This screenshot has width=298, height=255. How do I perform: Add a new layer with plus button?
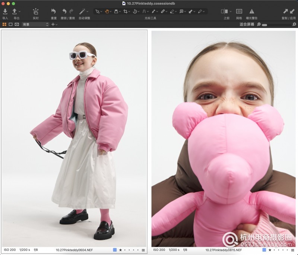tap(53, 24)
